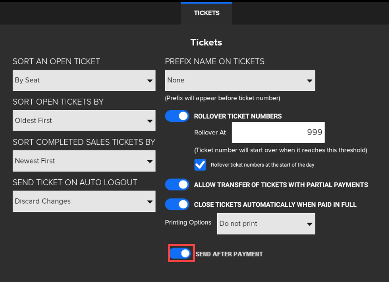The height and width of the screenshot is (282, 389).
Task: Expand the Prefix Name On Tickets dropdown
Action: [x=240, y=81]
